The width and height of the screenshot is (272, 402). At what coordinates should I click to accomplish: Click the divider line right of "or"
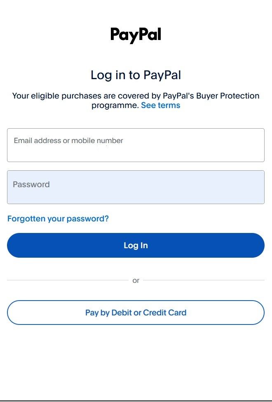pyautogui.click(x=204, y=280)
